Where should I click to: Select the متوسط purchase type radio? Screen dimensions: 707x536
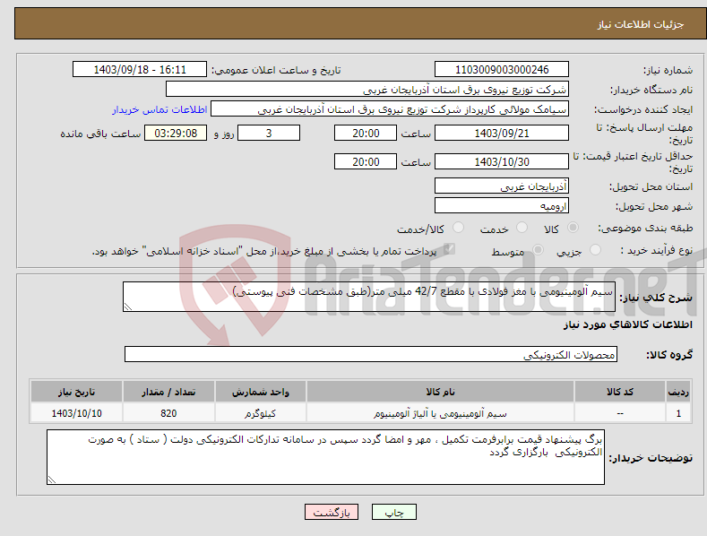click(x=538, y=250)
